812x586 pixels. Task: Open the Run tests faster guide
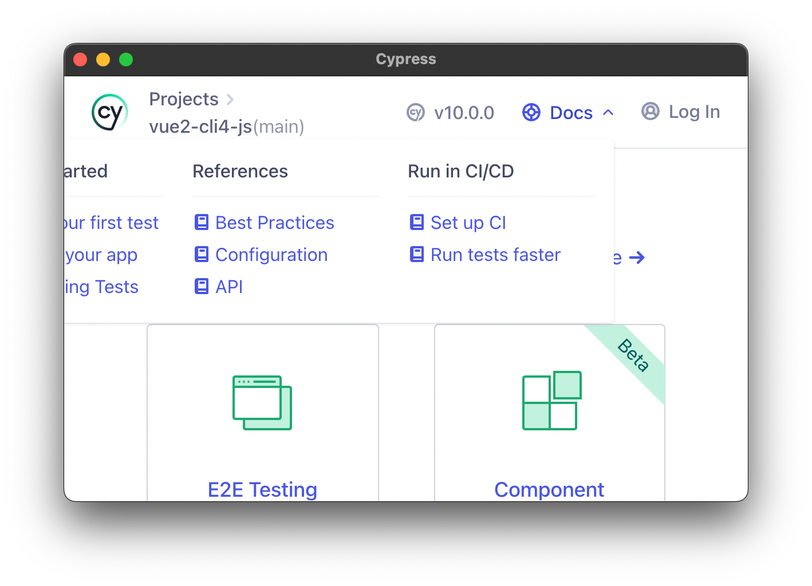[495, 255]
